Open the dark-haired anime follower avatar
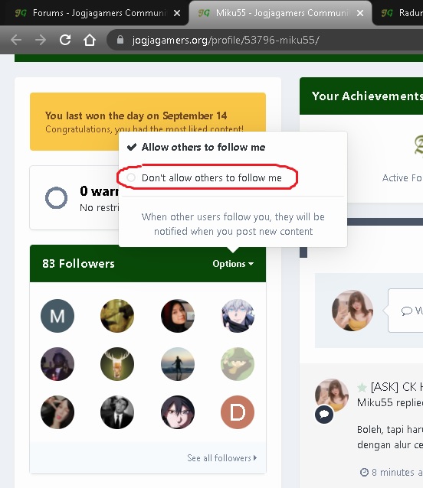Image resolution: width=423 pixels, height=488 pixels. [178, 412]
